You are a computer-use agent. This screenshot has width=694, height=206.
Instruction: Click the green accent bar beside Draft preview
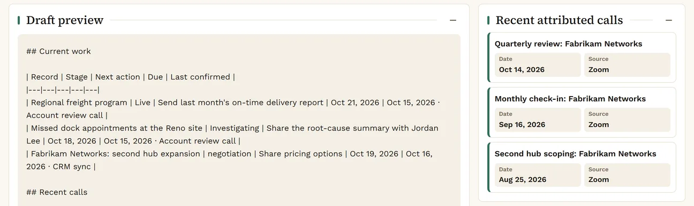19,20
